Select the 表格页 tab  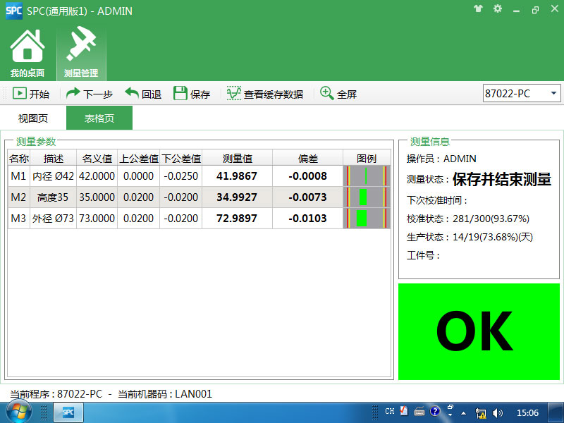[99, 118]
